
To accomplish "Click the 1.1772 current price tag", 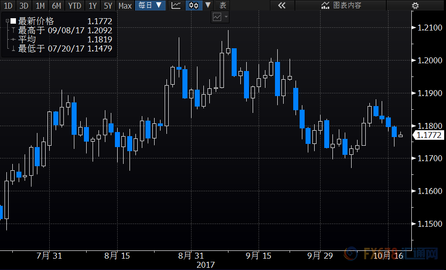I will (429, 135).
